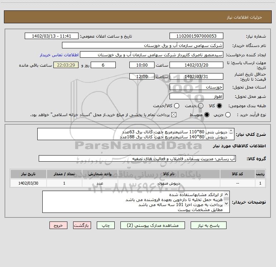Click the request creator name field
The image size is (276, 267).
click(x=152, y=55)
